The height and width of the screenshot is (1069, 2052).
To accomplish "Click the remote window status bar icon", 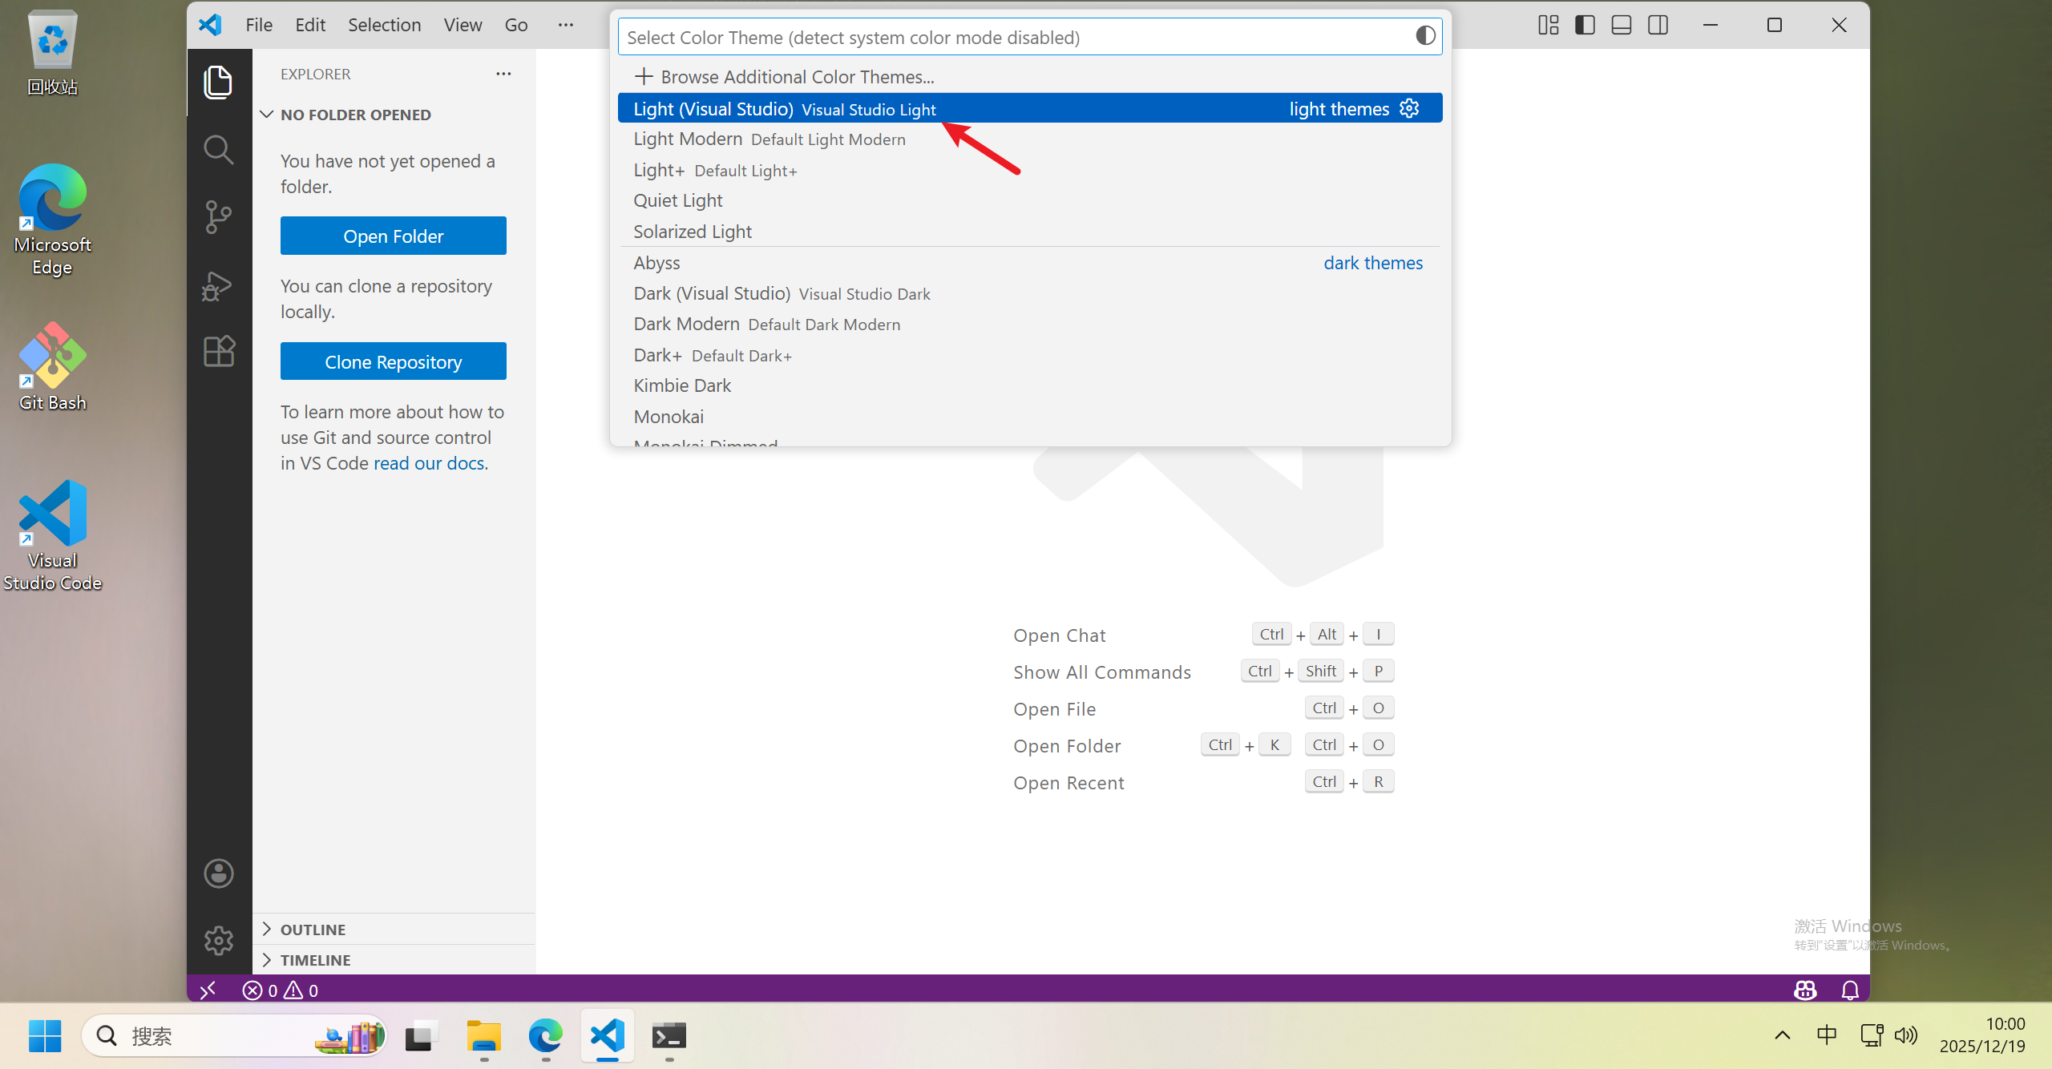I will point(208,990).
